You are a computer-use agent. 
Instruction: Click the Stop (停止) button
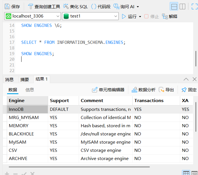[x=152, y=16]
